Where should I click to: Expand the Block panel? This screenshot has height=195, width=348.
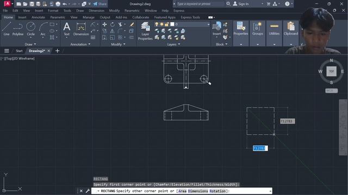click(222, 44)
